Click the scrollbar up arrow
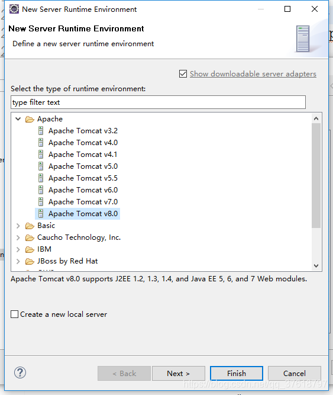This screenshot has height=395, width=333. pyautogui.click(x=316, y=118)
